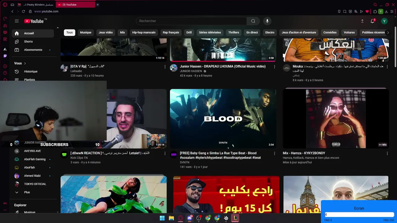This screenshot has height=223, width=397.
Task: Open YouTube notifications bell
Action: [373, 21]
